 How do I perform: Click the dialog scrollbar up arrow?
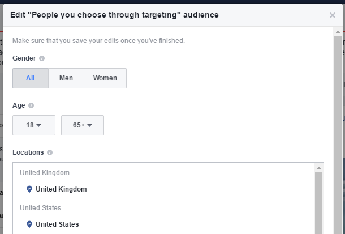pyautogui.click(x=338, y=32)
